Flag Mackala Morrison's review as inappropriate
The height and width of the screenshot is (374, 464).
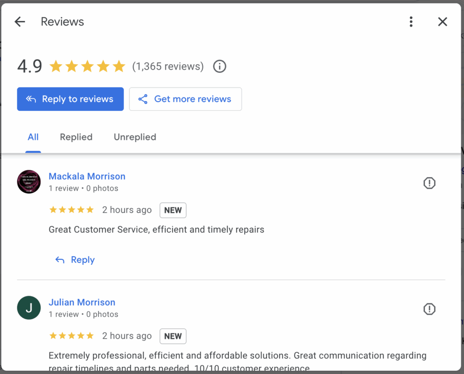429,183
